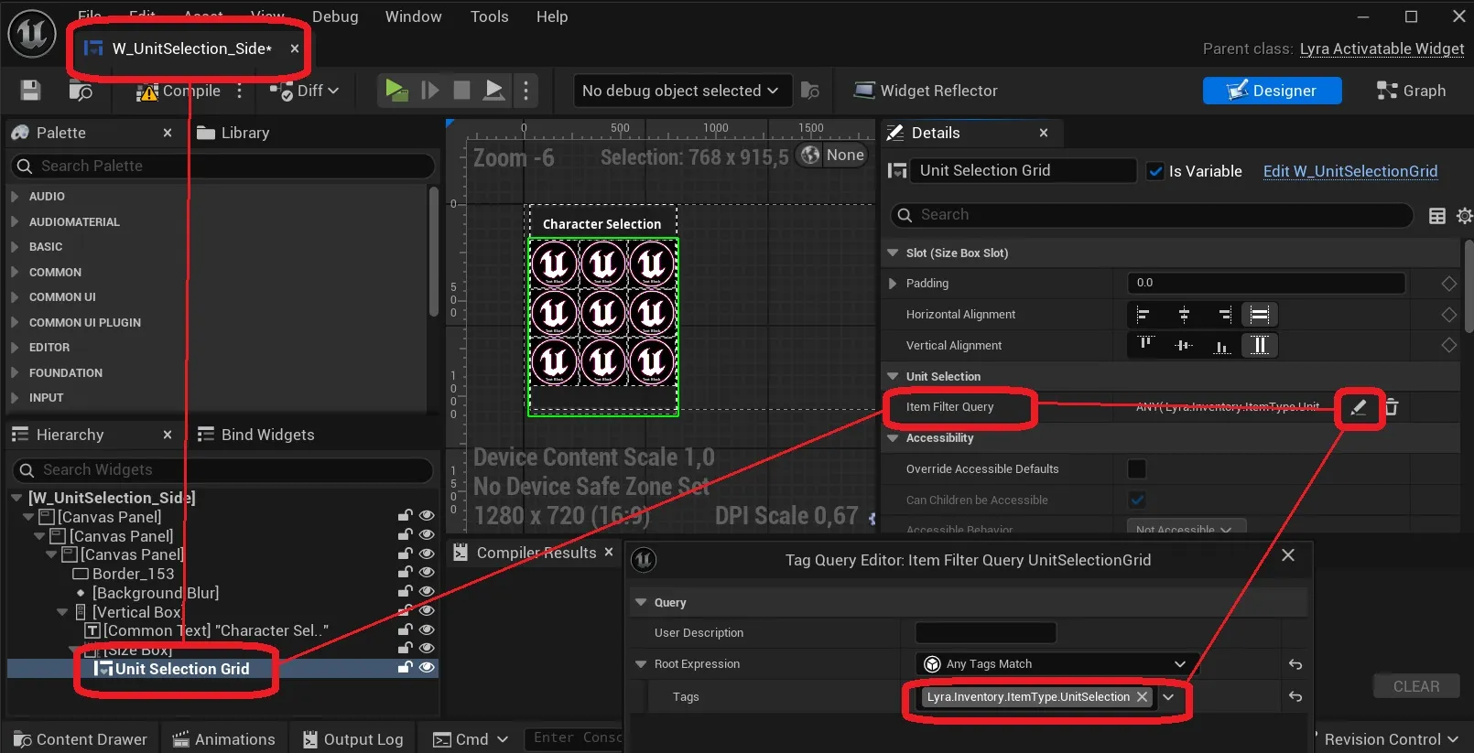This screenshot has height=753, width=1474.
Task: Open the Diff dropdown
Action: click(x=304, y=91)
